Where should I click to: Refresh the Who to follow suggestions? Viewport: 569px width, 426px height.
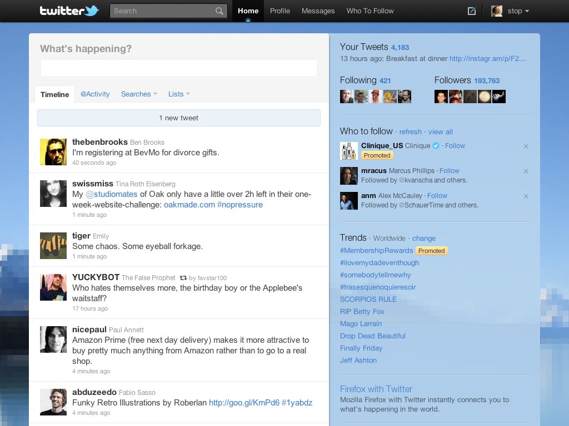411,132
